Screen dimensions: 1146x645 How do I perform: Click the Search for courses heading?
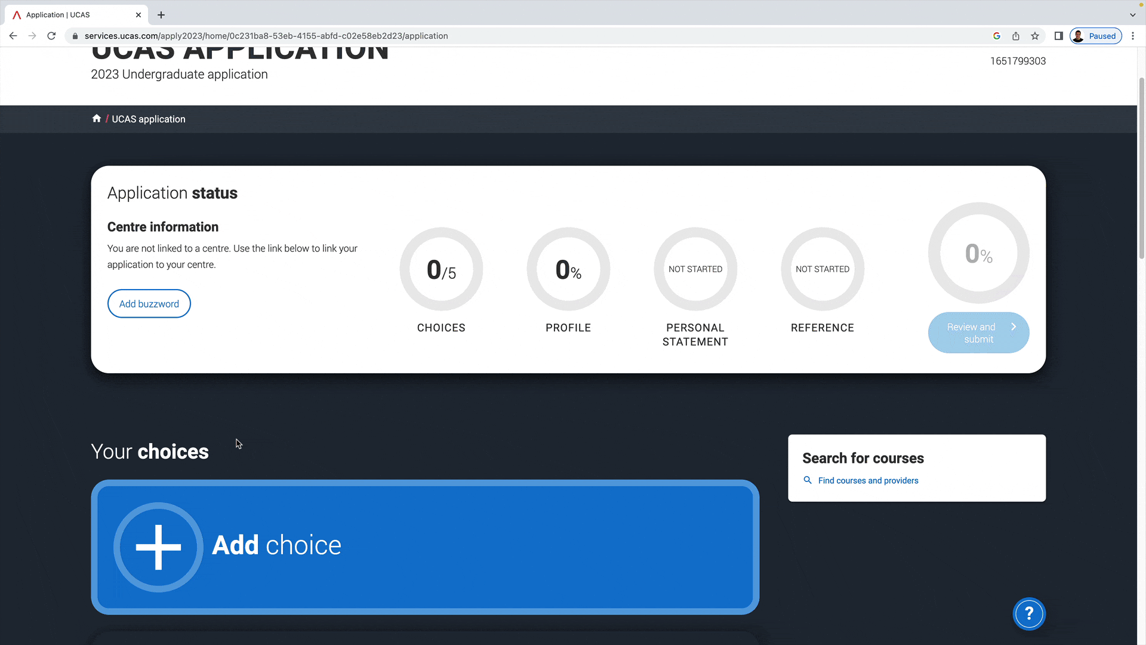[x=863, y=458]
